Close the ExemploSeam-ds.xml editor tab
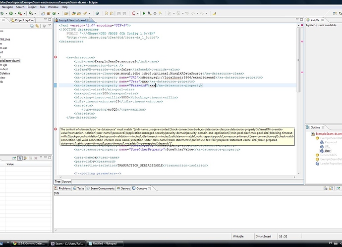 click(x=89, y=20)
